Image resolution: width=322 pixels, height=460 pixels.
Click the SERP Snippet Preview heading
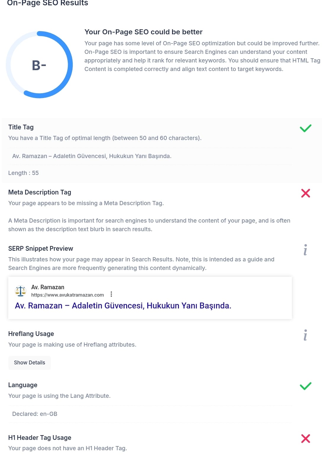tap(41, 248)
